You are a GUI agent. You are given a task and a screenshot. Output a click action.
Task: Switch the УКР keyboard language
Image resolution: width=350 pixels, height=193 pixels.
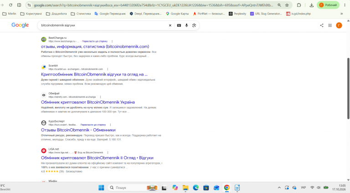point(304,188)
